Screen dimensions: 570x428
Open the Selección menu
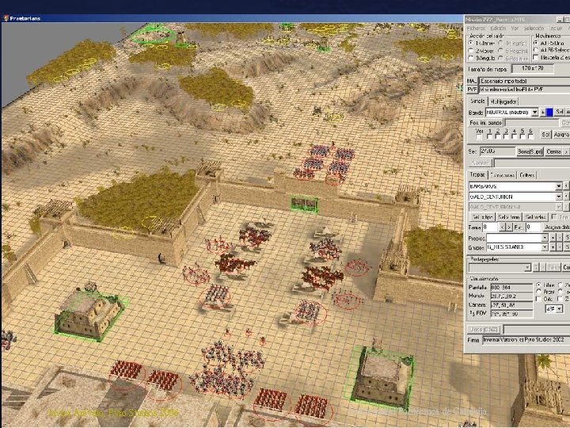534,29
